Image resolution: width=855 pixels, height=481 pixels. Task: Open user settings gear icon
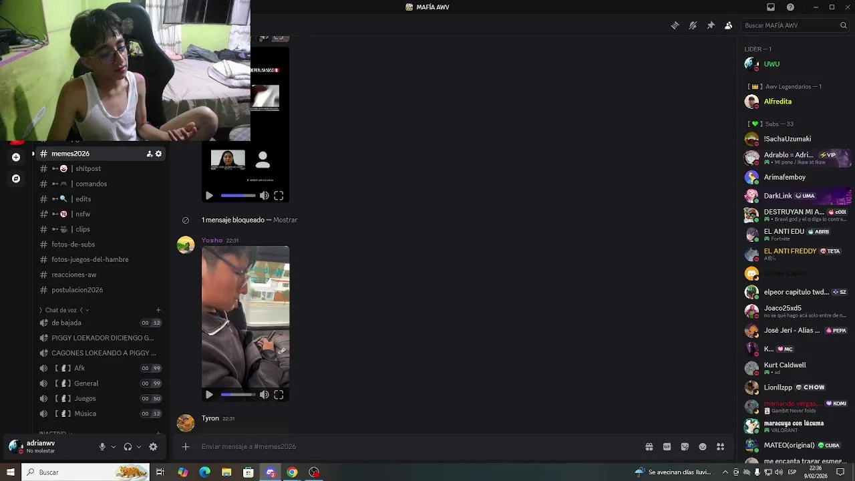pyautogui.click(x=153, y=447)
